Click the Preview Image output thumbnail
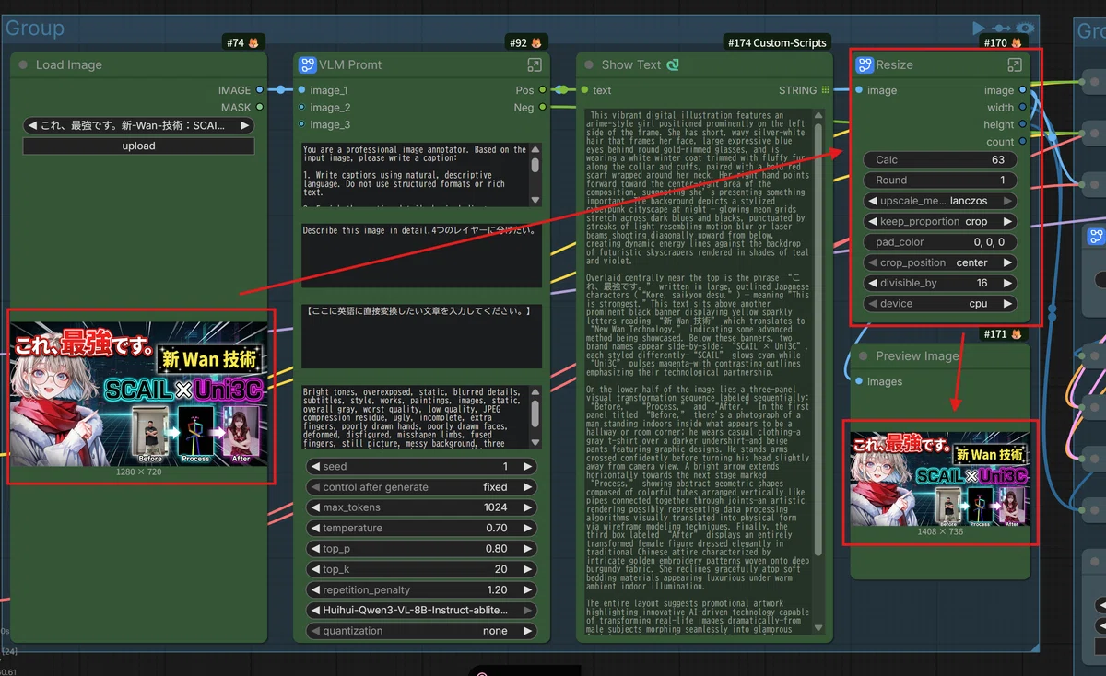Screen dimensions: 1106x676 point(940,480)
